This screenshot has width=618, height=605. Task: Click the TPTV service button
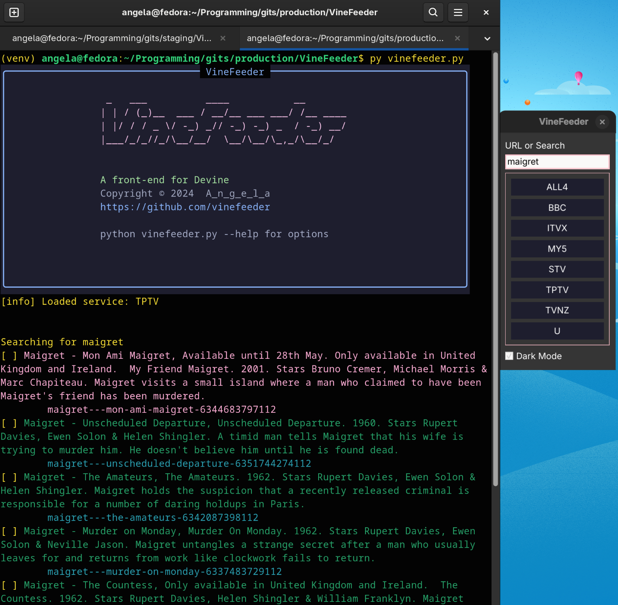point(557,290)
